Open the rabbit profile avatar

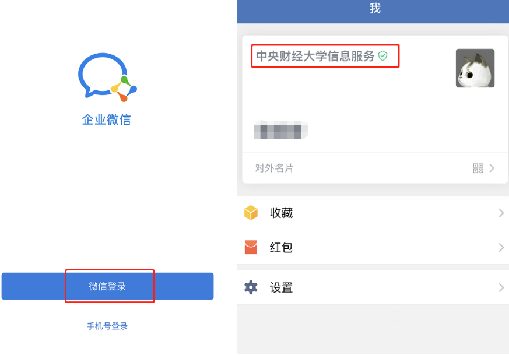pos(475,68)
